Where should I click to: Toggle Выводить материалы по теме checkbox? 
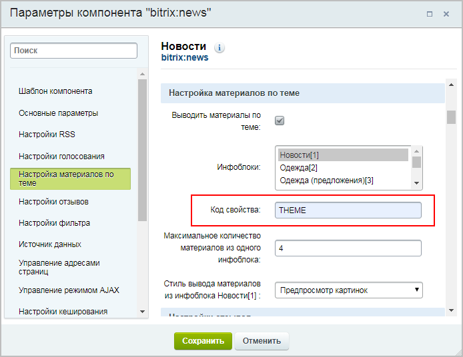[280, 121]
